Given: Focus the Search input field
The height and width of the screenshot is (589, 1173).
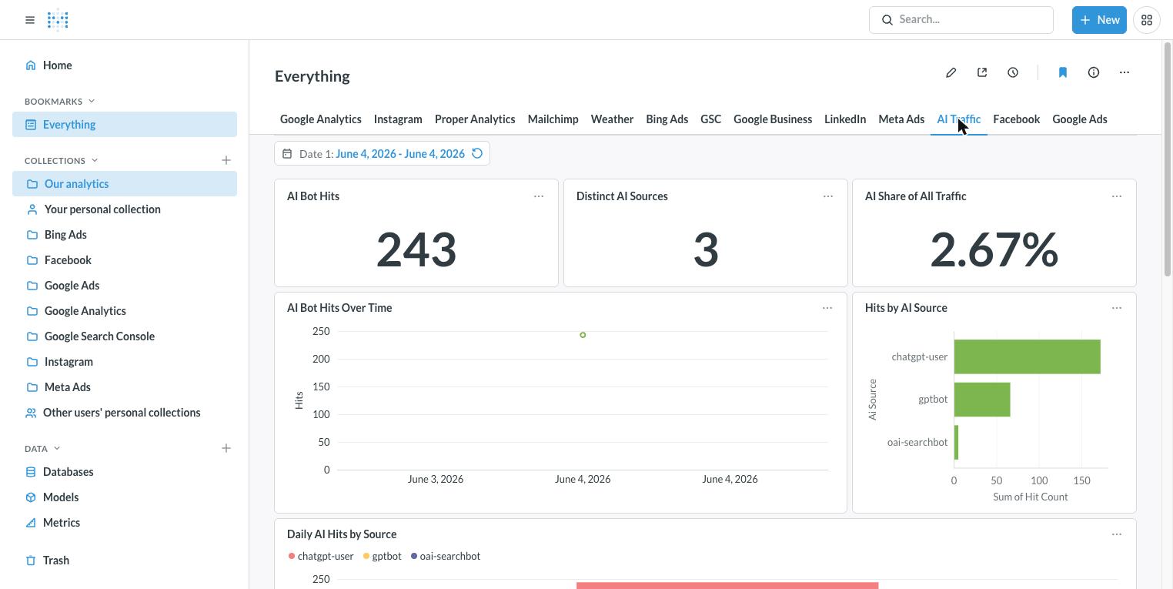Looking at the screenshot, I should coord(961,20).
